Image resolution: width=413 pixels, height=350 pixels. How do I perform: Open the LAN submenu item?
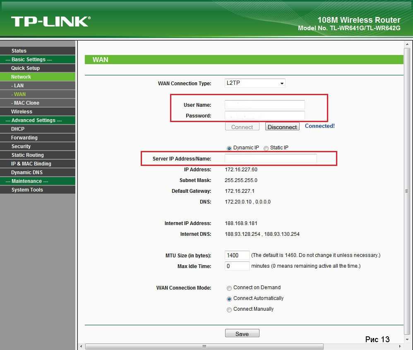click(x=19, y=86)
